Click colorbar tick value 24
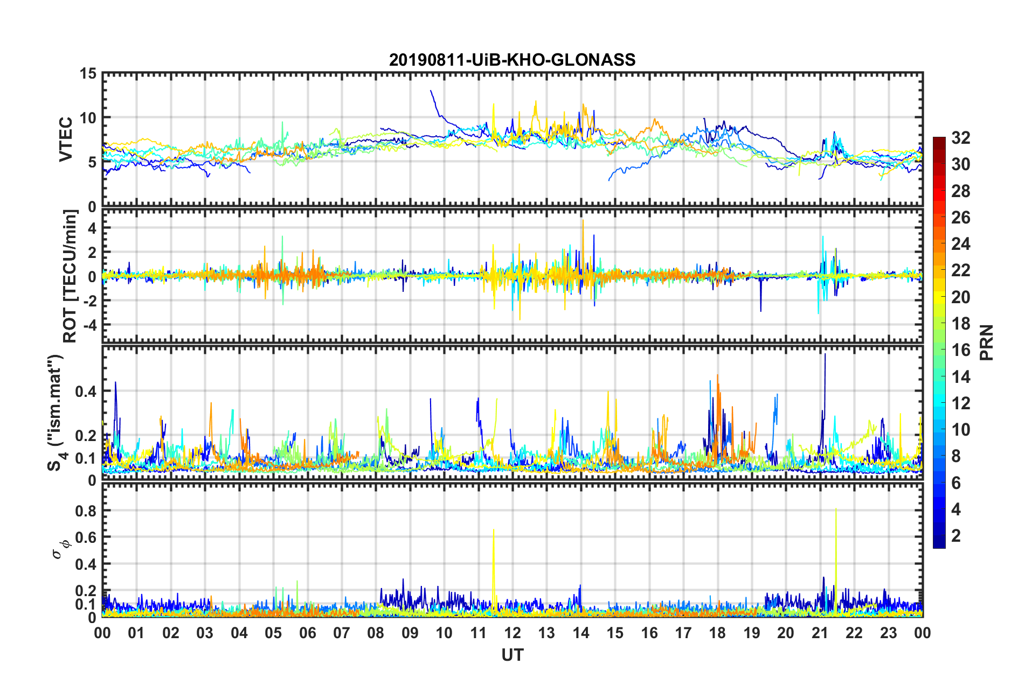1025x685 pixels. (961, 244)
